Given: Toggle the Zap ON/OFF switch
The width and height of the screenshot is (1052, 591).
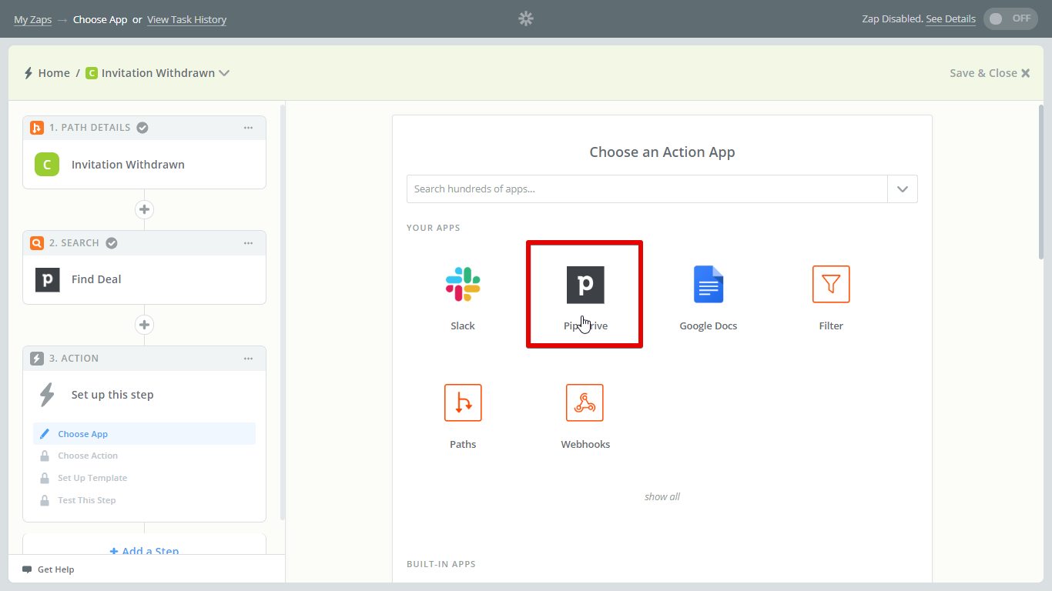Looking at the screenshot, I should (x=1010, y=18).
